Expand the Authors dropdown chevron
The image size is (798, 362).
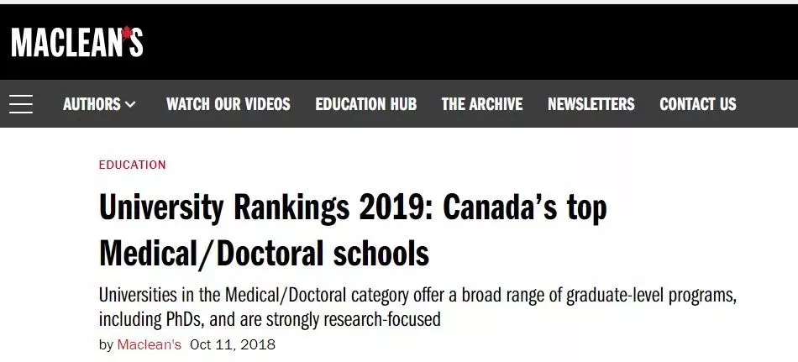[x=130, y=104]
